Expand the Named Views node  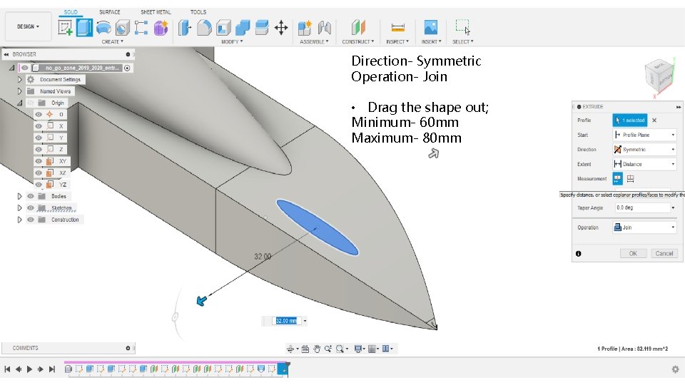(20, 91)
